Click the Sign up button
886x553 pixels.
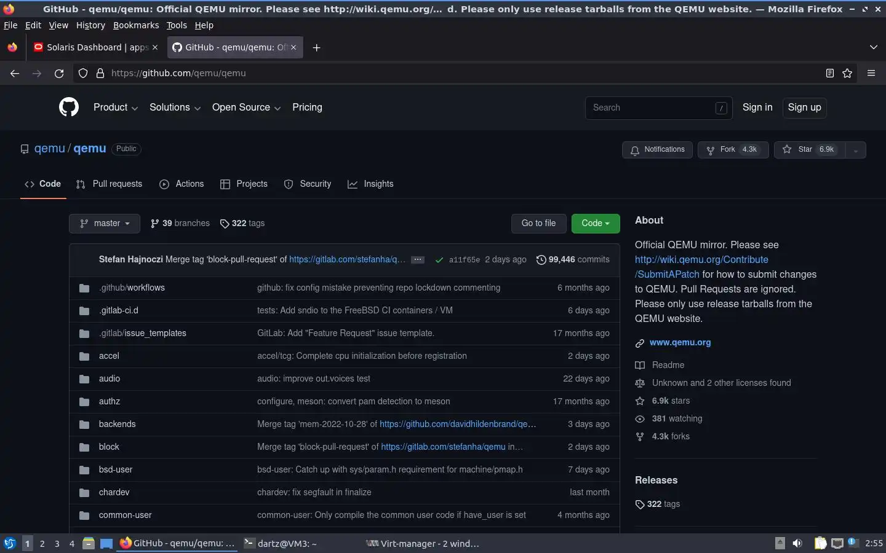tap(804, 107)
